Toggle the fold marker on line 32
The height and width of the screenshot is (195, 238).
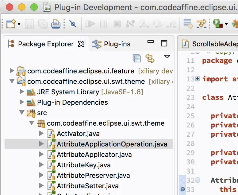[198, 180]
